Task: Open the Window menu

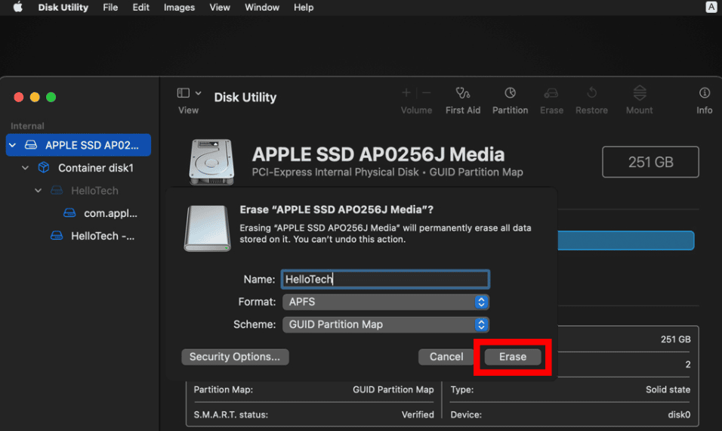Action: 261,8
